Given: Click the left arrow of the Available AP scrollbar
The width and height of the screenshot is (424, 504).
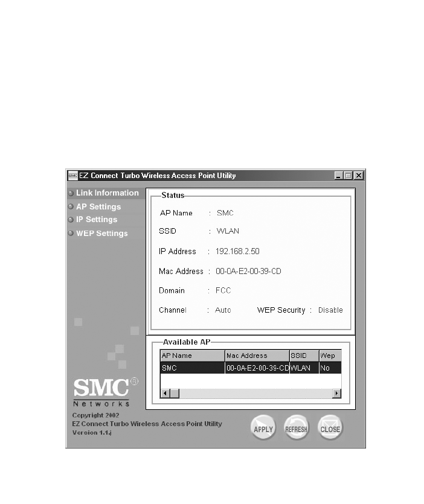Looking at the screenshot, I should click(165, 393).
